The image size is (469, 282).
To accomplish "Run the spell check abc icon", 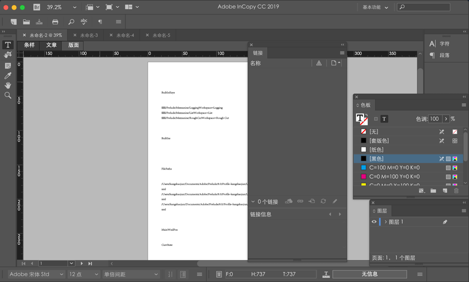I will click(x=84, y=21).
